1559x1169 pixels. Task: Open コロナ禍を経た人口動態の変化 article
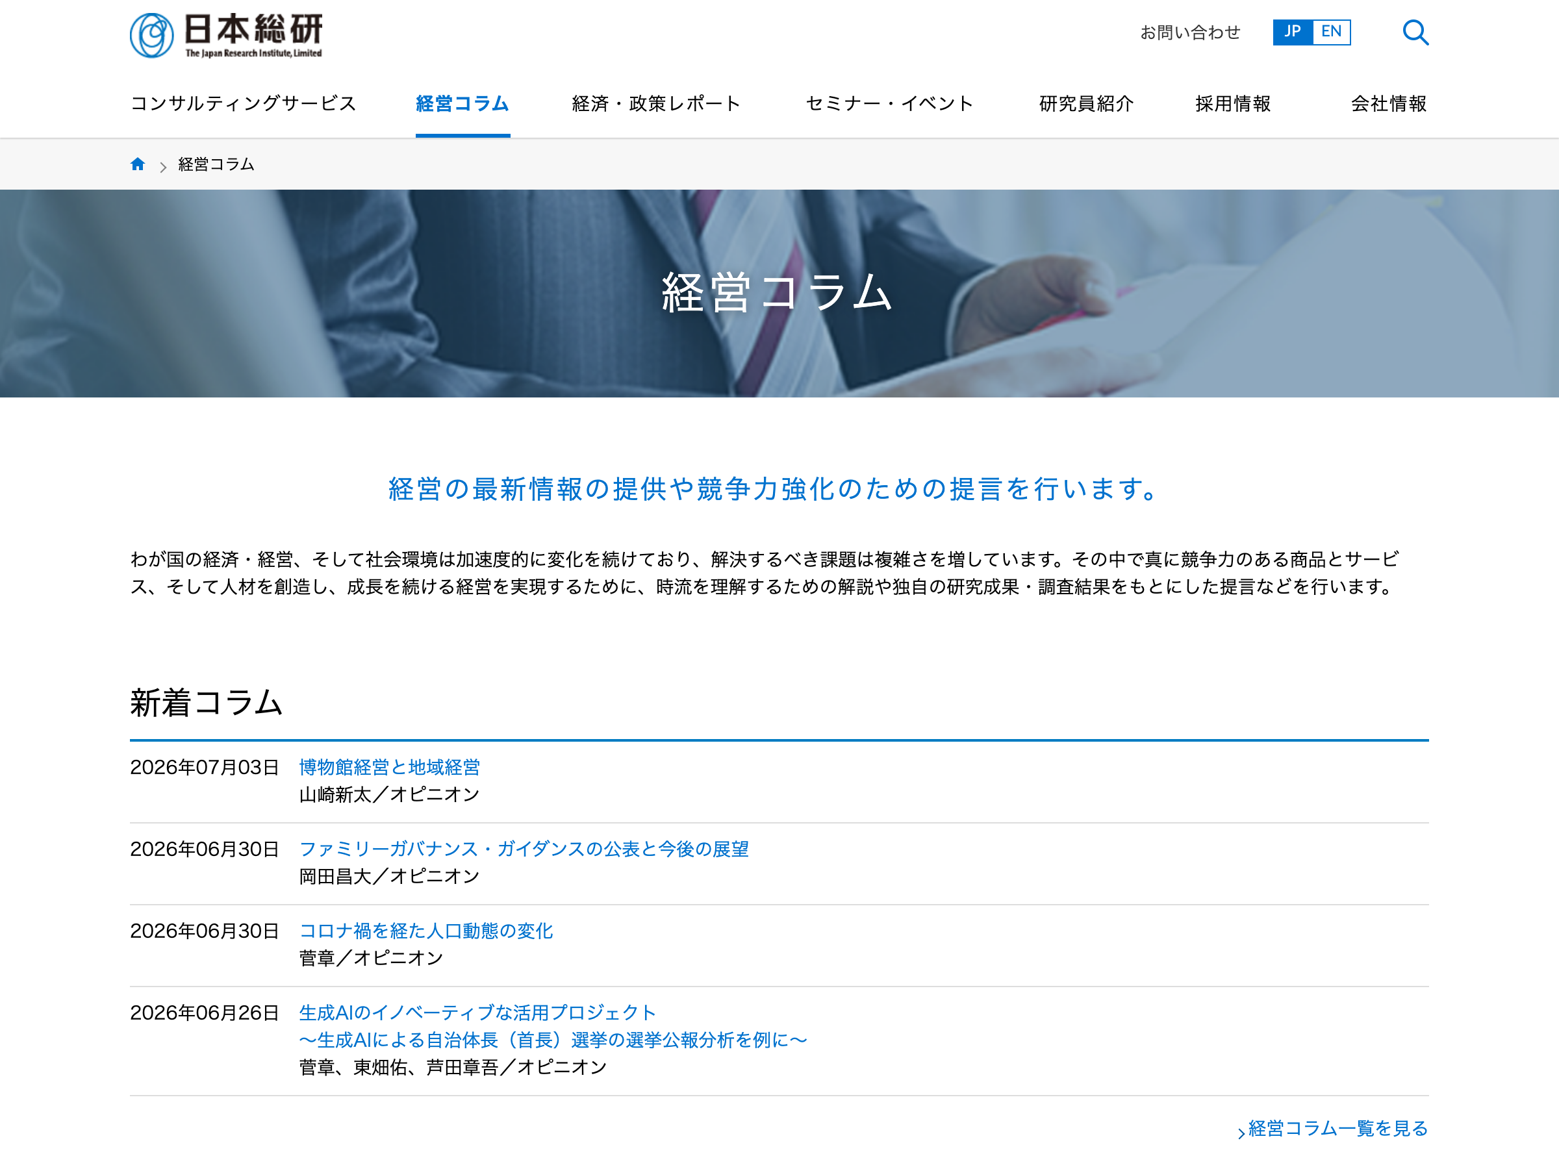pyautogui.click(x=426, y=931)
